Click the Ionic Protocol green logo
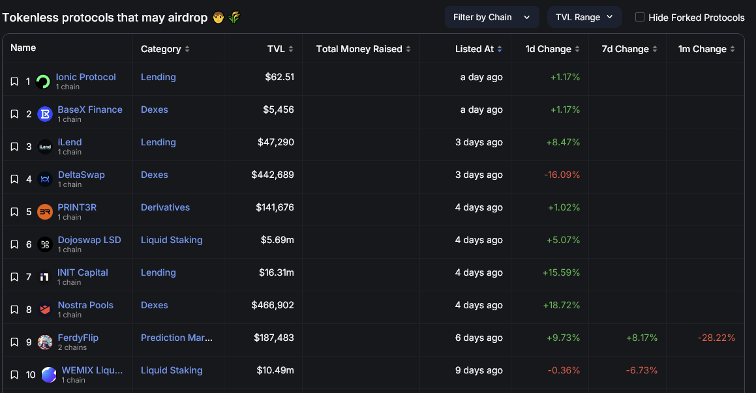 pos(43,81)
